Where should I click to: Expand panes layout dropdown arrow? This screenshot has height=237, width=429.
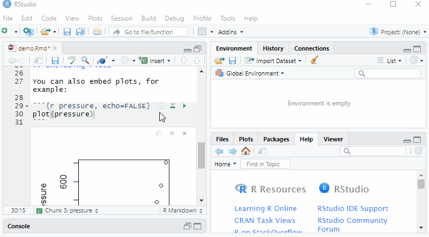point(212,32)
